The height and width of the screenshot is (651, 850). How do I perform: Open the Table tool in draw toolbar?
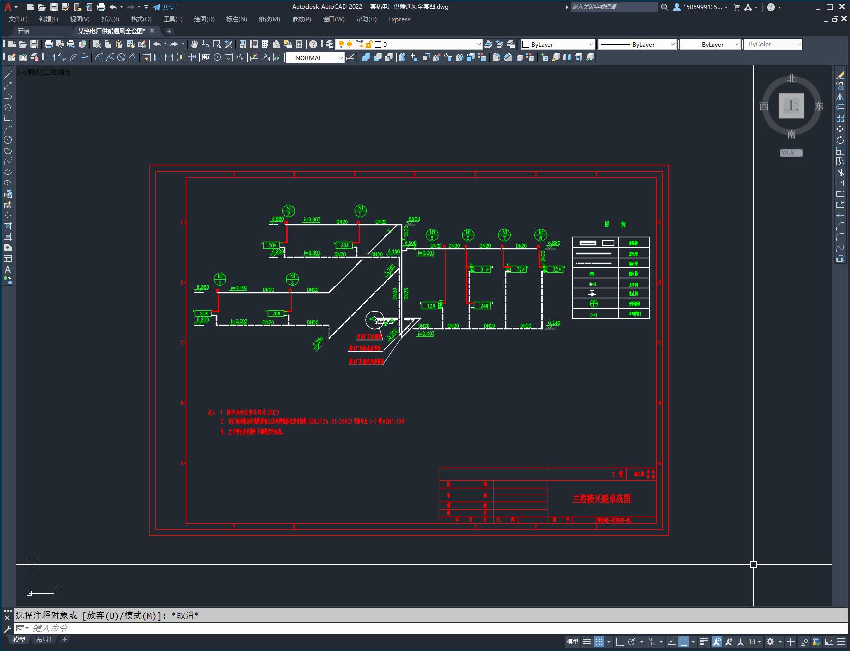[x=8, y=259]
